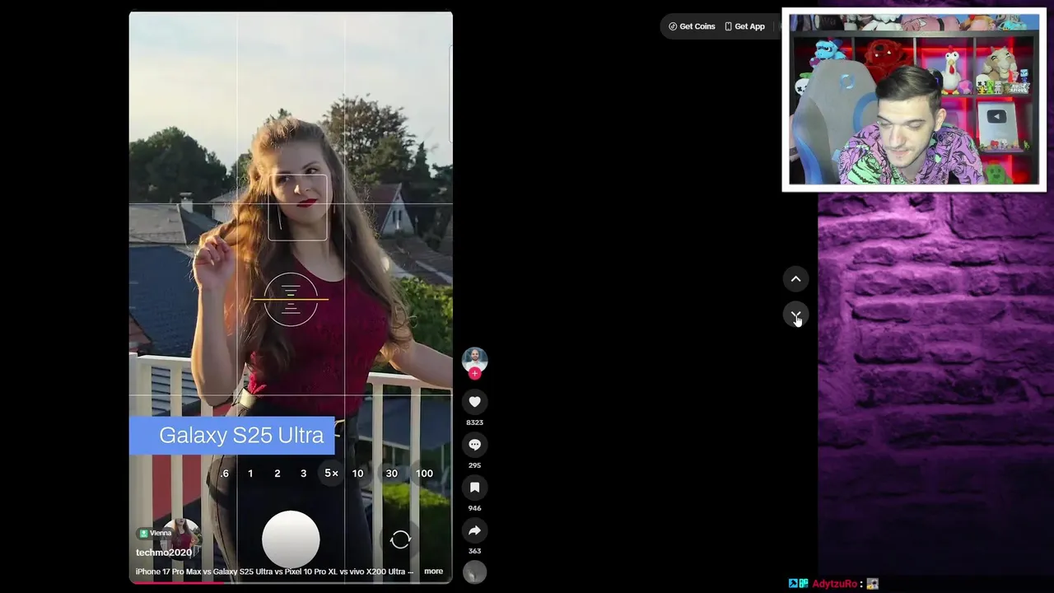Click Get App button
1054x593 pixels.
pyautogui.click(x=744, y=26)
